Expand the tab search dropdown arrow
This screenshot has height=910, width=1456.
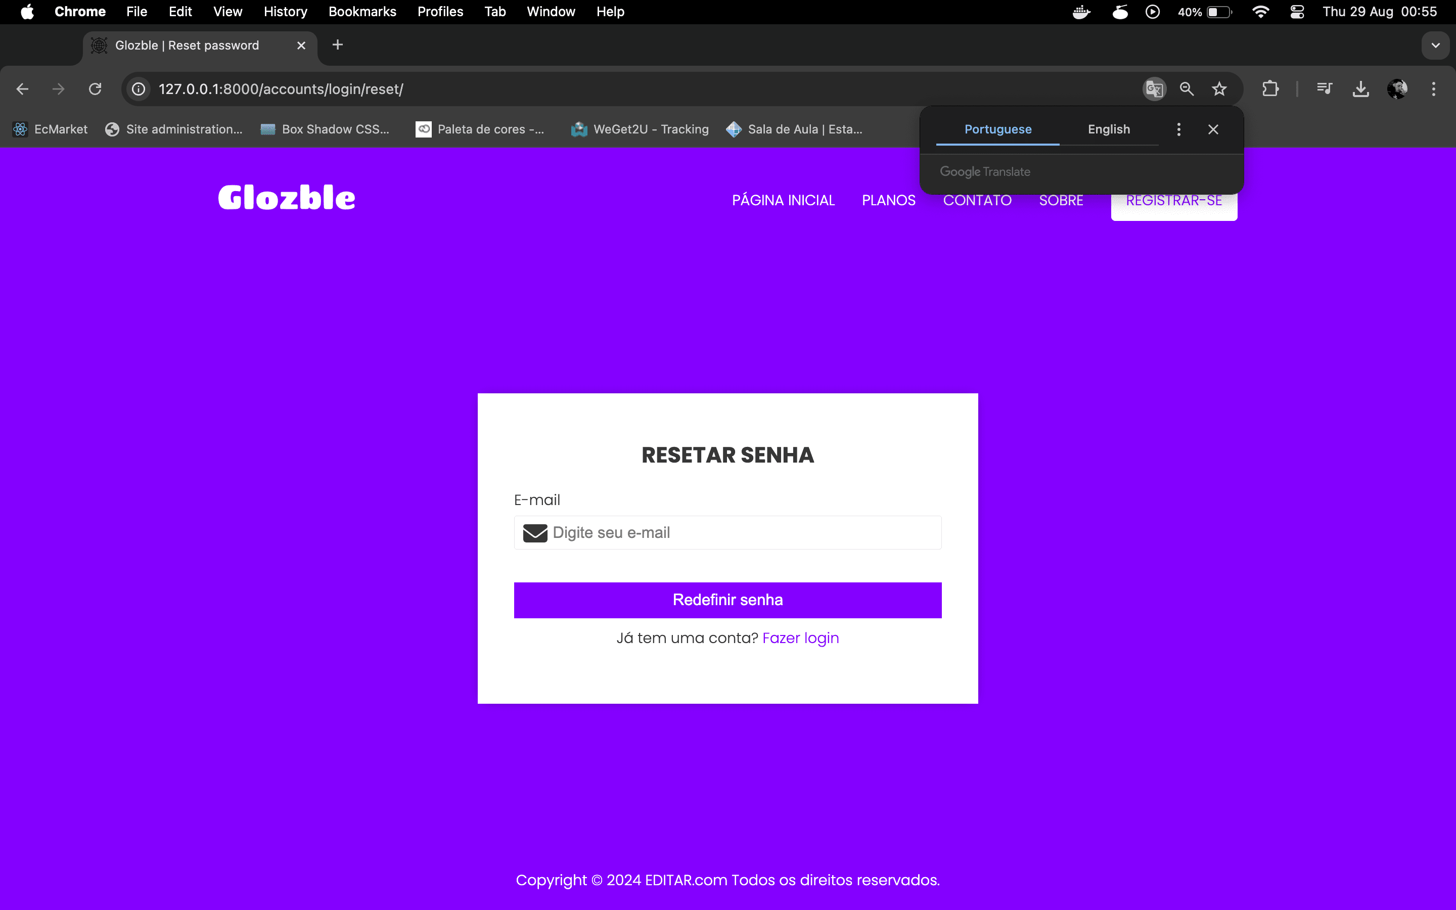coord(1436,45)
